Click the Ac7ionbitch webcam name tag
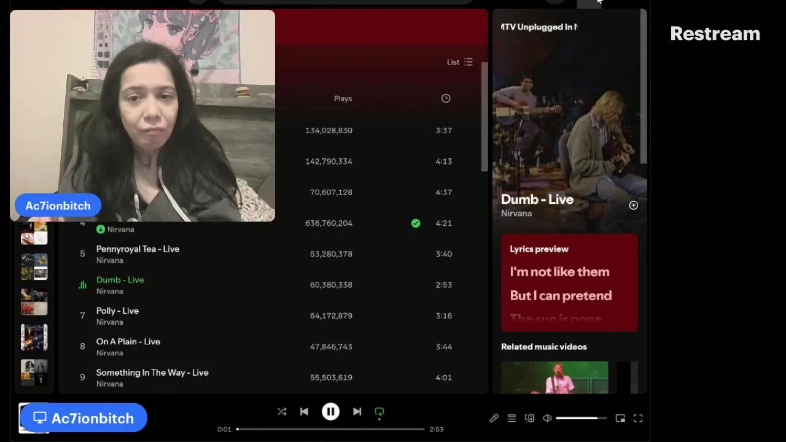The height and width of the screenshot is (442, 786). (58, 206)
